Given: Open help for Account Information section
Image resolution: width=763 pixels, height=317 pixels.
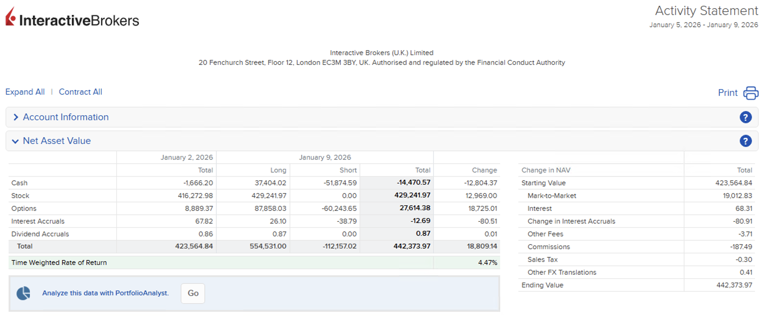Looking at the screenshot, I should [x=745, y=117].
